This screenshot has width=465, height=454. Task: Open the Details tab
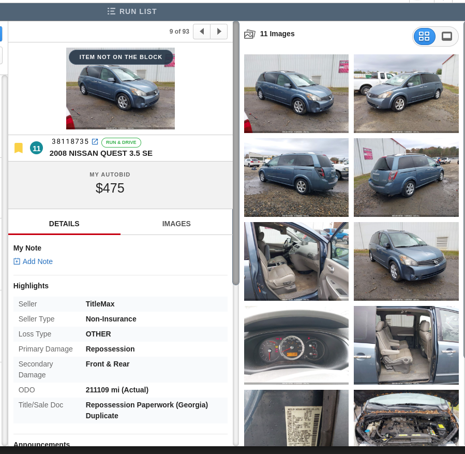click(x=64, y=224)
